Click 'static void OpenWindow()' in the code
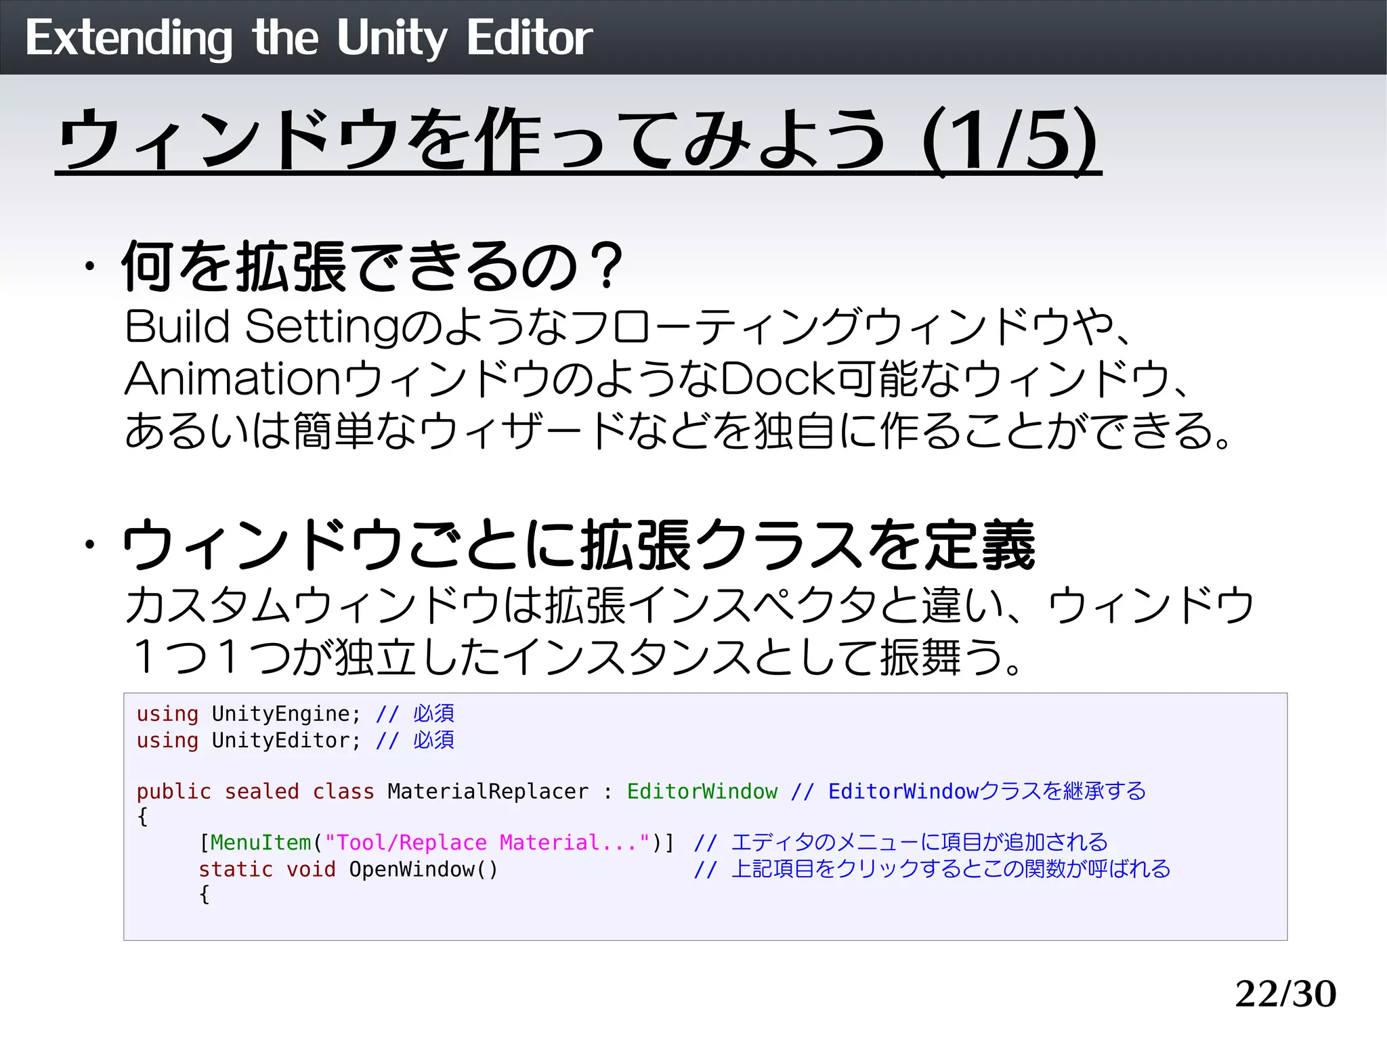 coord(348,869)
